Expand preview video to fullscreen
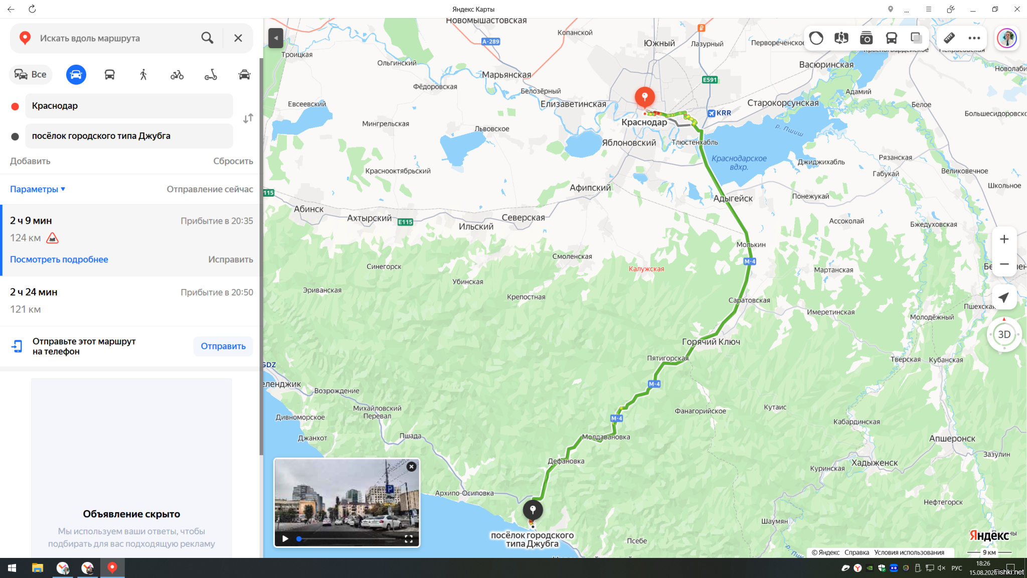The height and width of the screenshot is (578, 1027). pyautogui.click(x=409, y=539)
